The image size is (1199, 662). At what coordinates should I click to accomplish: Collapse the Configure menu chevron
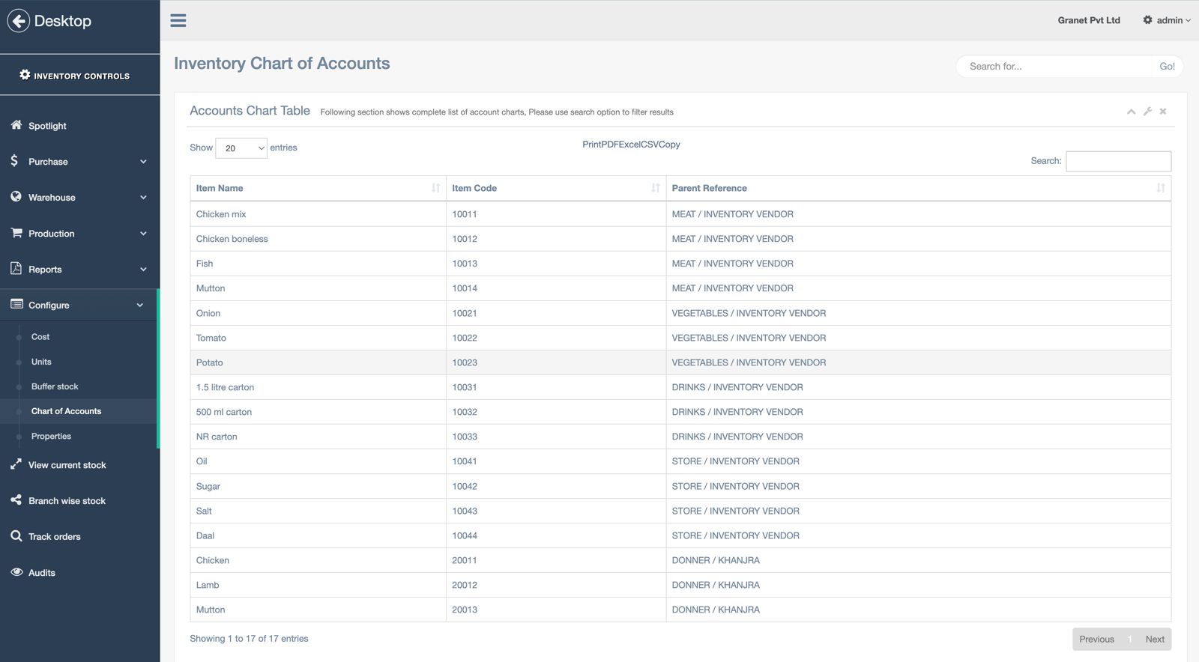pos(140,306)
